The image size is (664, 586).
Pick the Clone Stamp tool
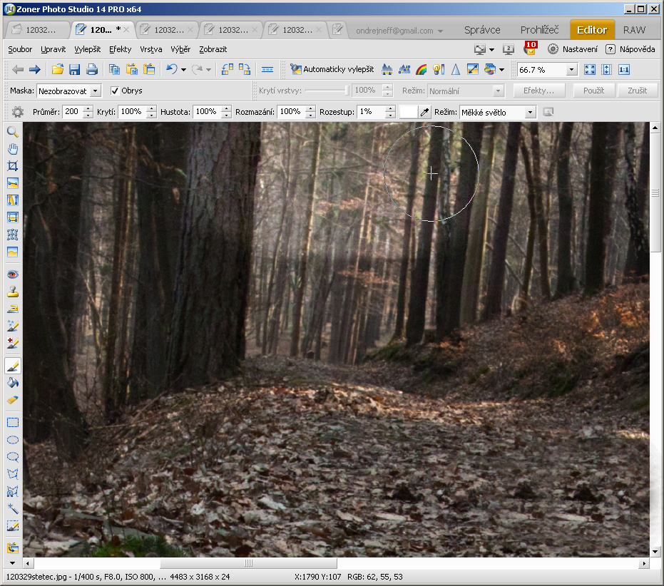pyautogui.click(x=12, y=292)
